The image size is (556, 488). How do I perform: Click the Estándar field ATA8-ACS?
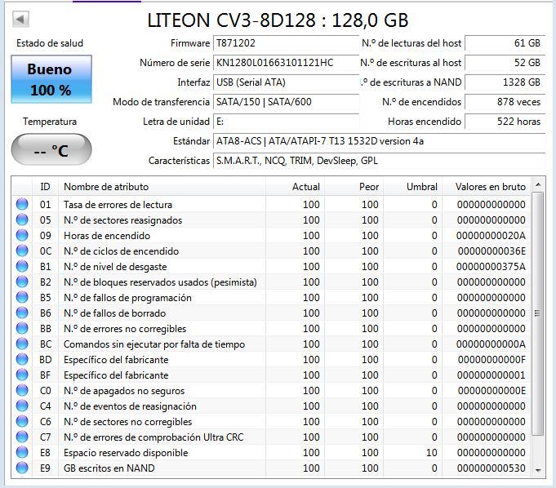[x=379, y=141]
